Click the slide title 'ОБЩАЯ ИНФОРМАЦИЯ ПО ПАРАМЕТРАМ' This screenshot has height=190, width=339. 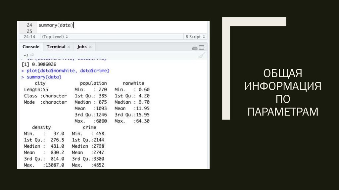pos(283,93)
